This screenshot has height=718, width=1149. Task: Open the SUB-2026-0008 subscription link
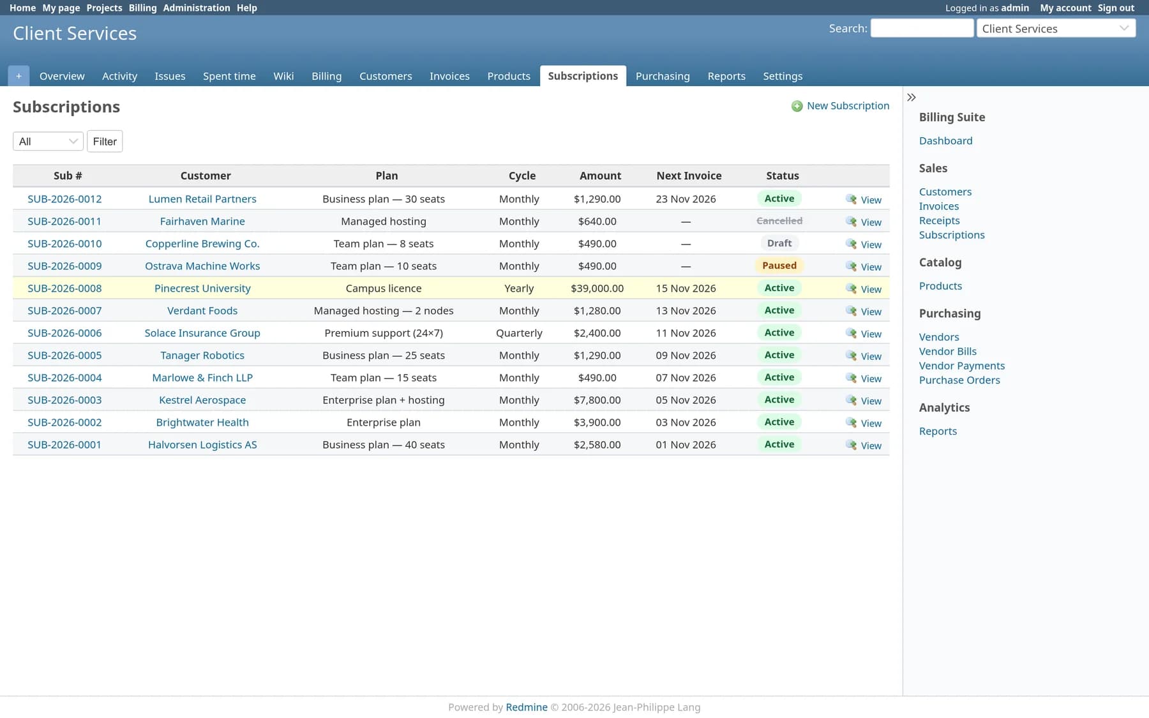[x=64, y=288]
